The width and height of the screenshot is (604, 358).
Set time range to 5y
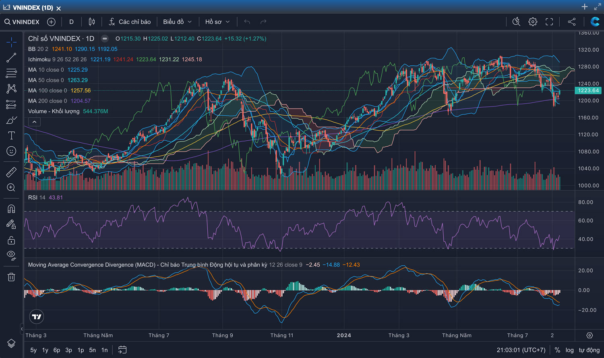coord(33,350)
